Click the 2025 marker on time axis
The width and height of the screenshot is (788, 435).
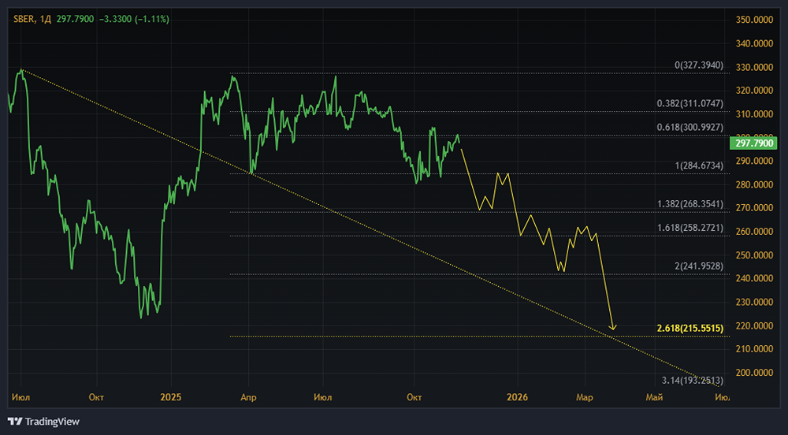point(170,398)
